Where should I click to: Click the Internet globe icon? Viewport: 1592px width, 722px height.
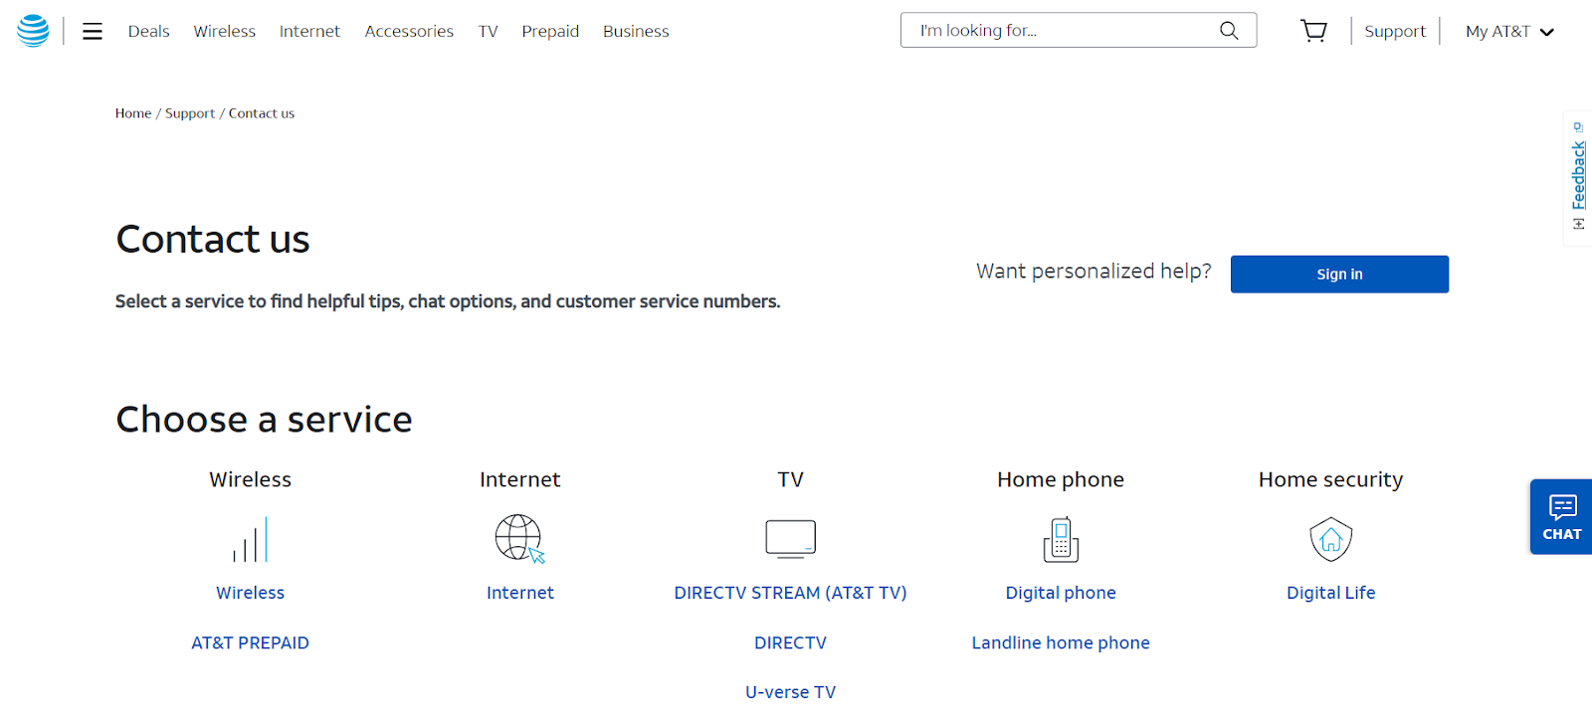[x=520, y=539]
